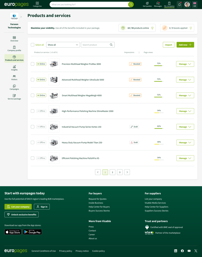Image resolution: width=202 pixels, height=257 pixels.
Task: Open the Show all filter dropdown
Action: (x=63, y=45)
